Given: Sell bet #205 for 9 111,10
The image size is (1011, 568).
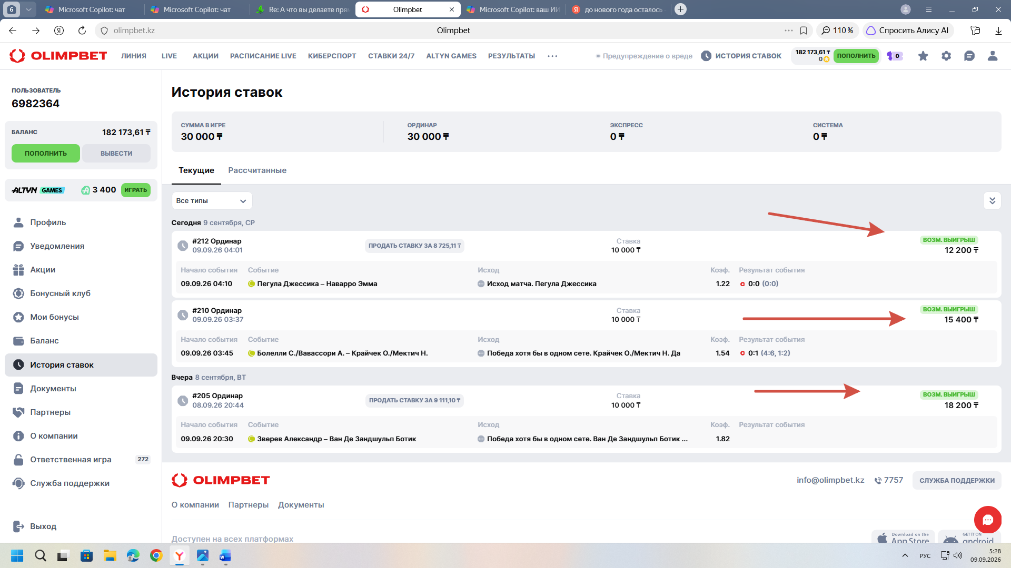Looking at the screenshot, I should (x=414, y=400).
